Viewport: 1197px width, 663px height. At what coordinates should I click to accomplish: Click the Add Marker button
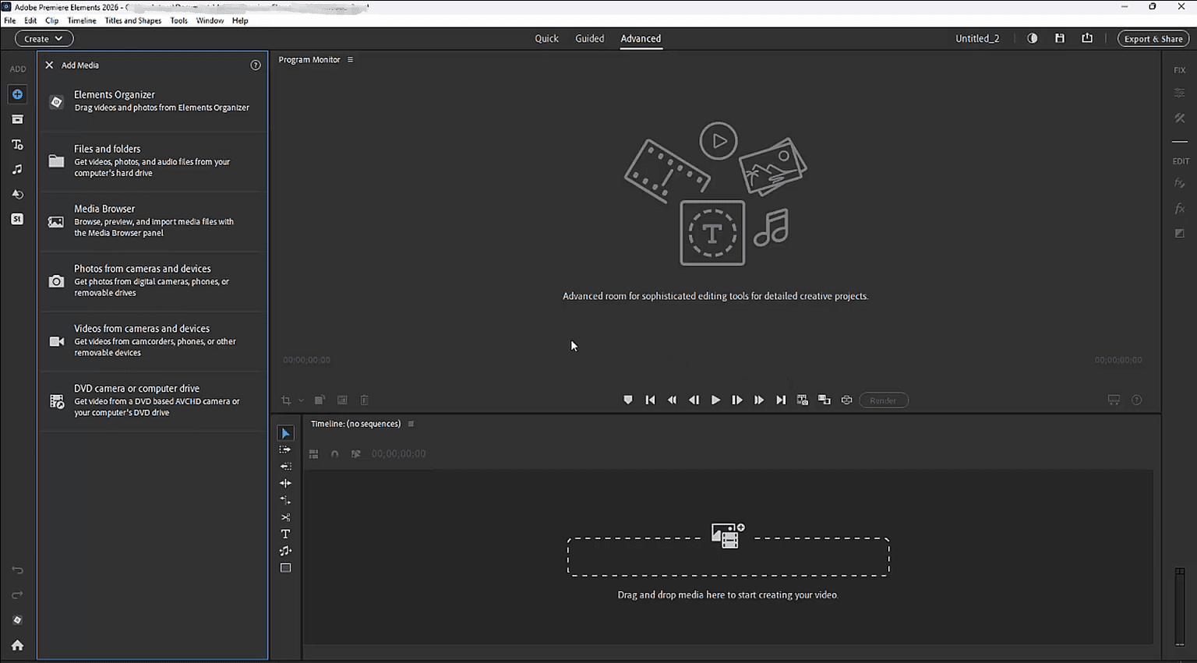pyautogui.click(x=628, y=400)
